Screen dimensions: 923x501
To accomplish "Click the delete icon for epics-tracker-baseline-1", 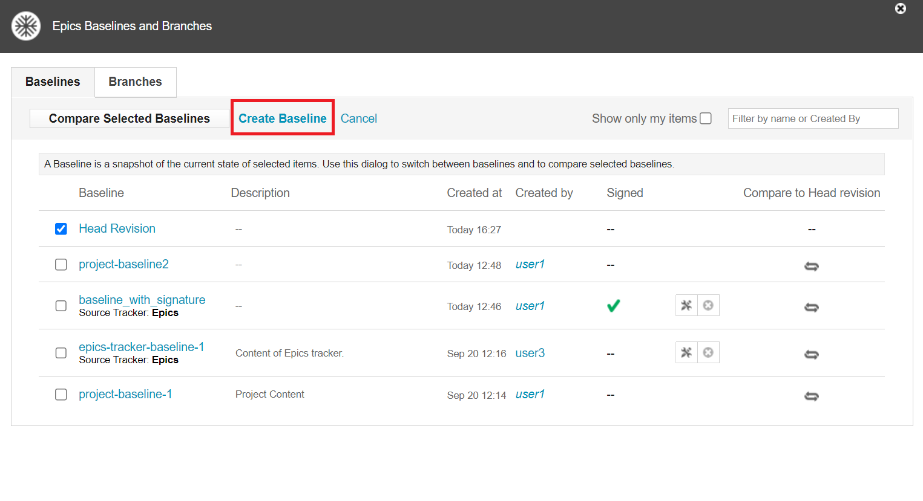I will pos(708,352).
